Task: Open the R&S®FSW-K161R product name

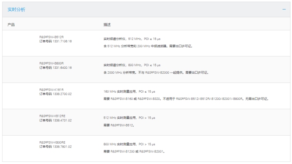Action: click(51, 89)
